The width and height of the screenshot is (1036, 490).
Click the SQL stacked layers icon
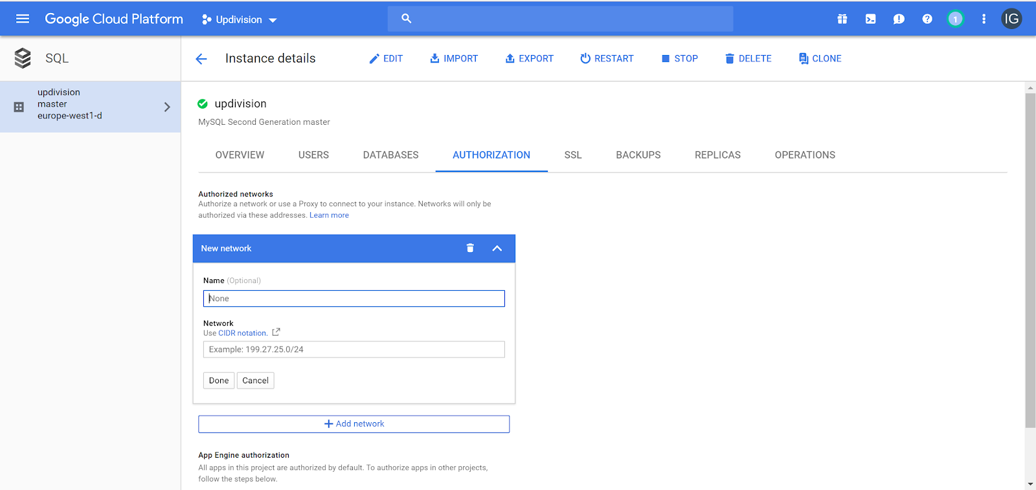tap(23, 58)
